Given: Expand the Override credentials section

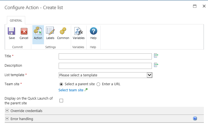Looking at the screenshot, I should [x=7, y=111].
